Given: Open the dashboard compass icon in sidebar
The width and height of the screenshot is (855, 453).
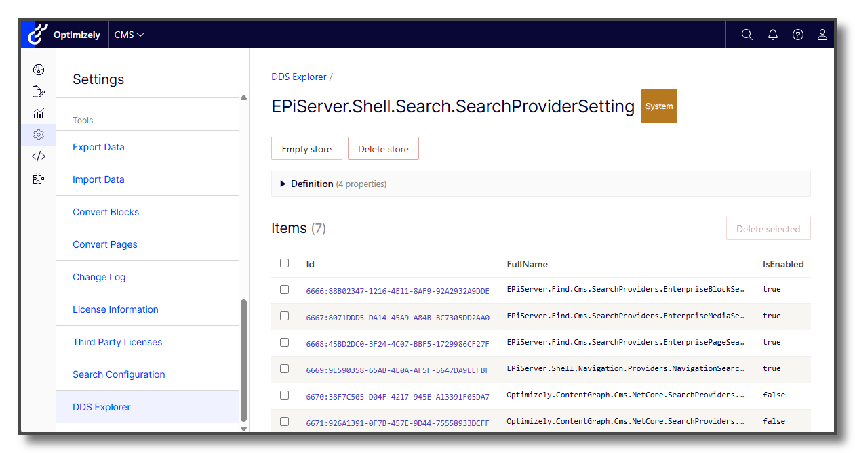Looking at the screenshot, I should coord(39,70).
